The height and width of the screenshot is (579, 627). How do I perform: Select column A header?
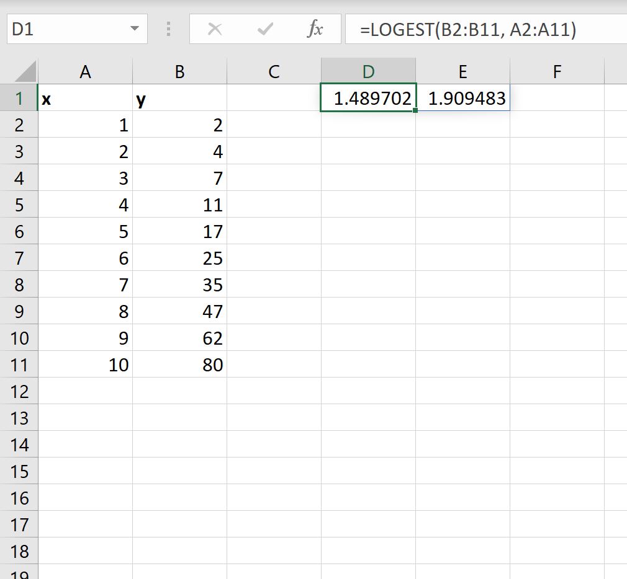point(85,71)
